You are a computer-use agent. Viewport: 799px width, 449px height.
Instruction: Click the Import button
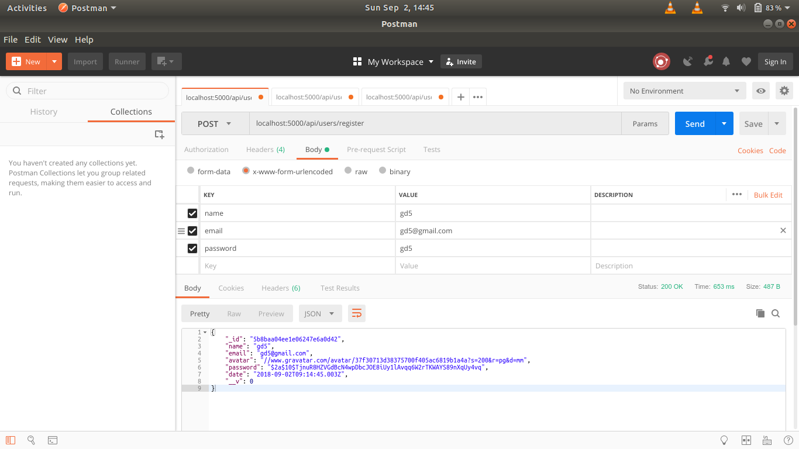(x=85, y=61)
